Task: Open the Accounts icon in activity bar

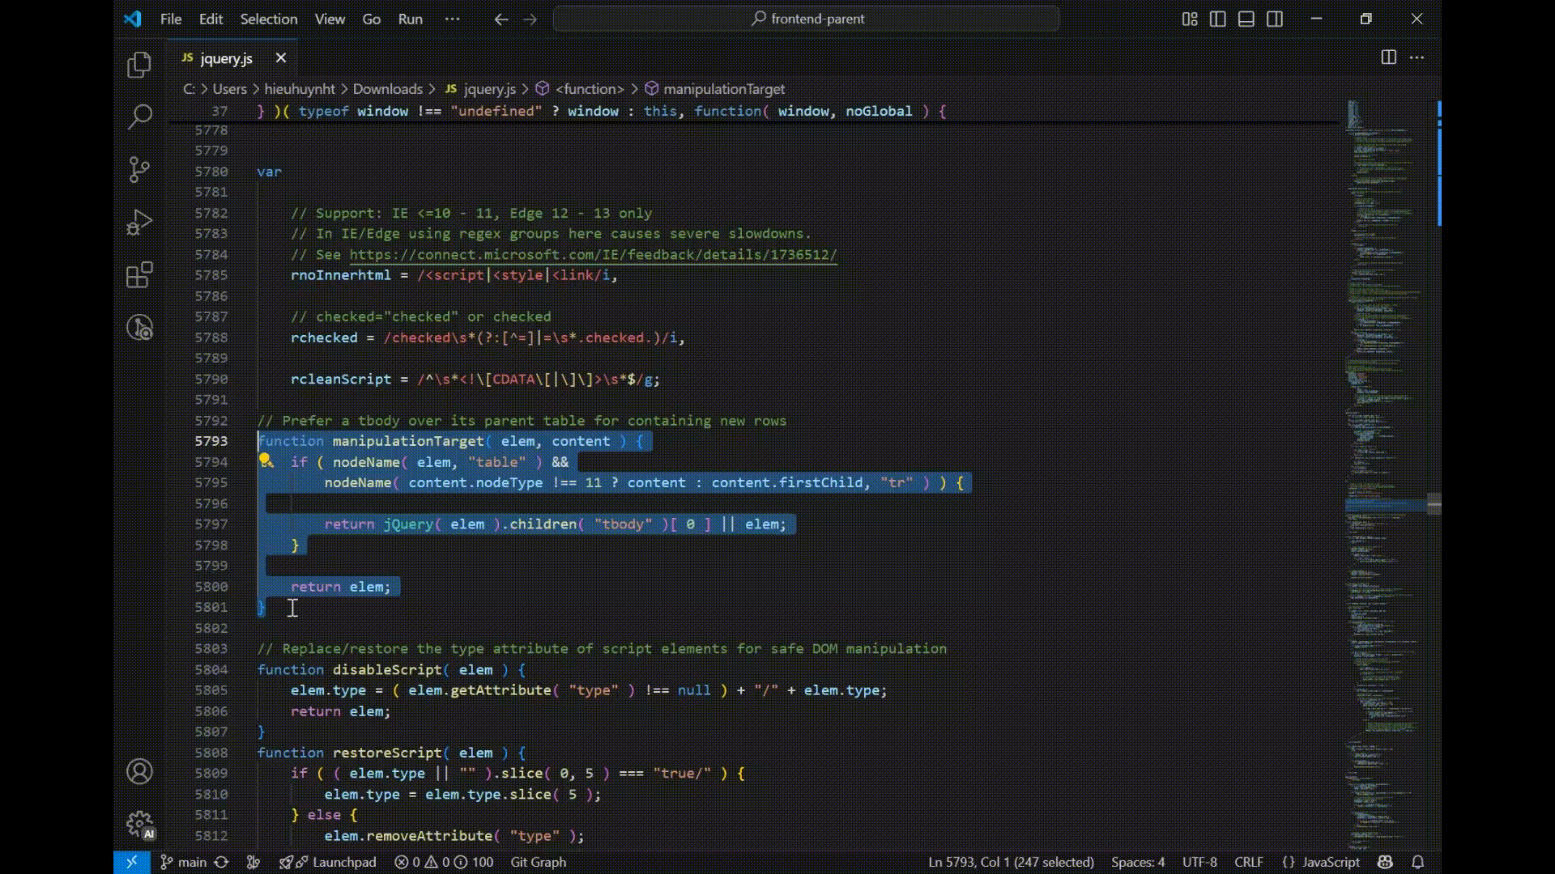Action: pos(139,771)
